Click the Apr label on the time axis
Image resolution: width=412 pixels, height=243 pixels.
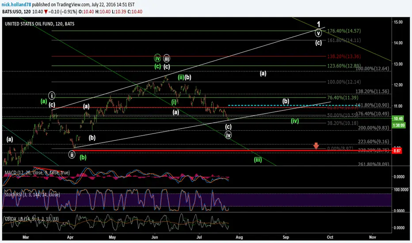(x=70, y=237)
